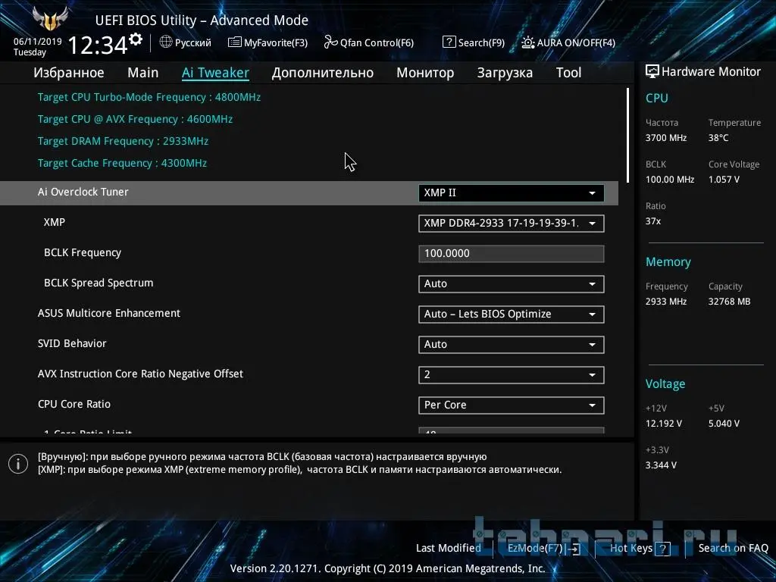This screenshot has height=582, width=776.
Task: Click the AVX Instruction Core Ratio label
Action: (140, 374)
